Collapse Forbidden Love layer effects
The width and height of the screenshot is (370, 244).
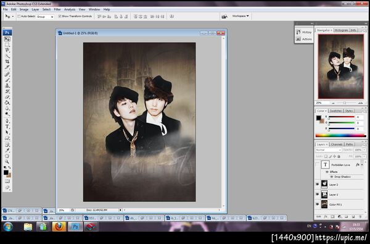pos(362,164)
